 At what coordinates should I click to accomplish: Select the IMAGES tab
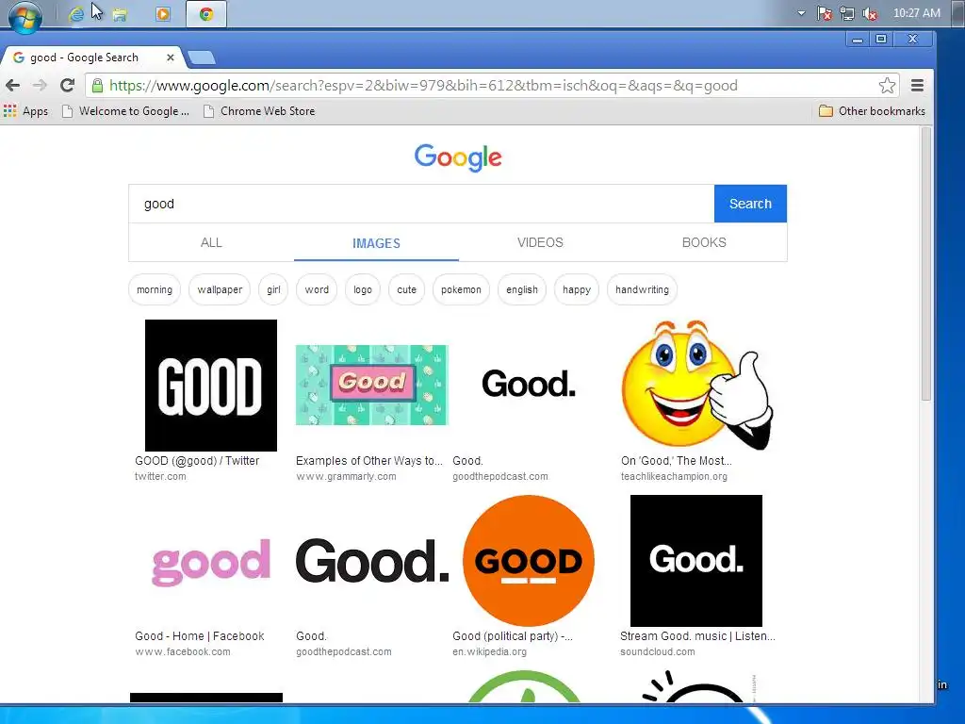[376, 243]
